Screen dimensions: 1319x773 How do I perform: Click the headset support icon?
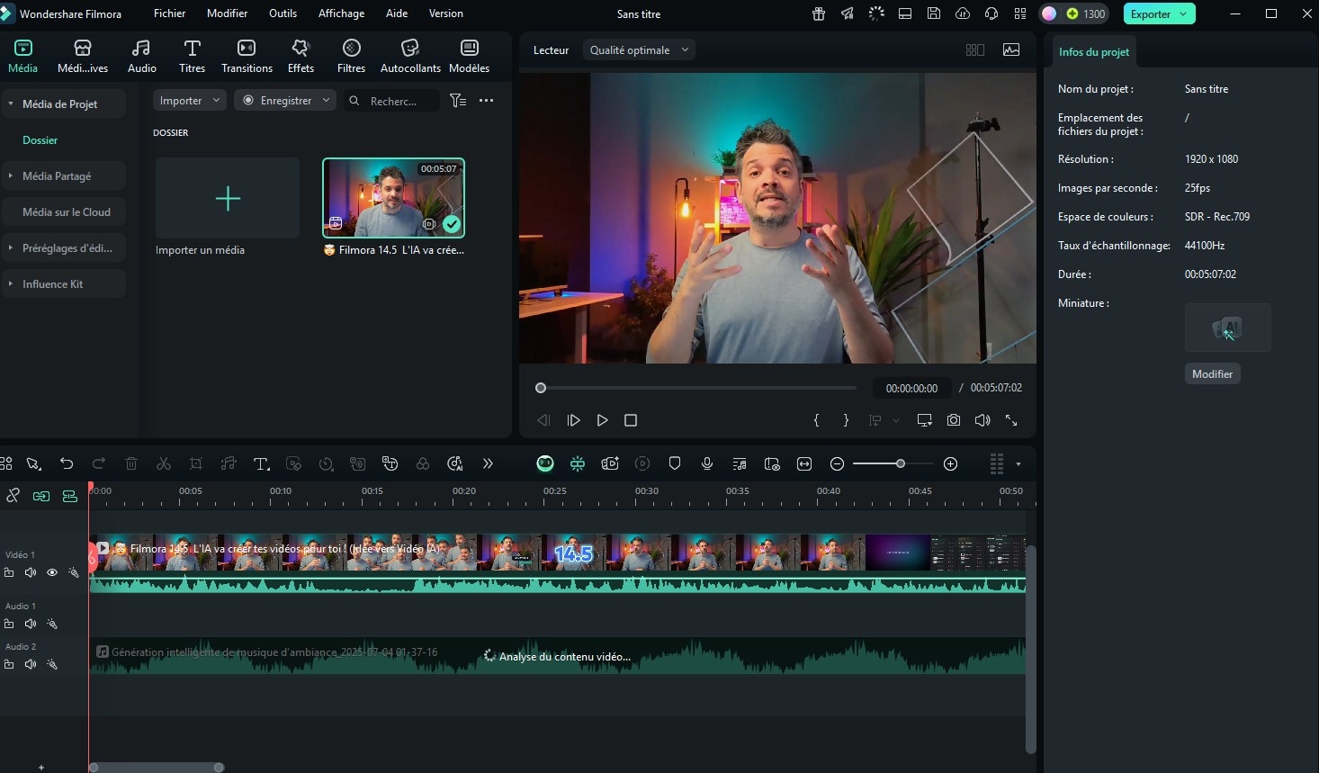(x=991, y=13)
